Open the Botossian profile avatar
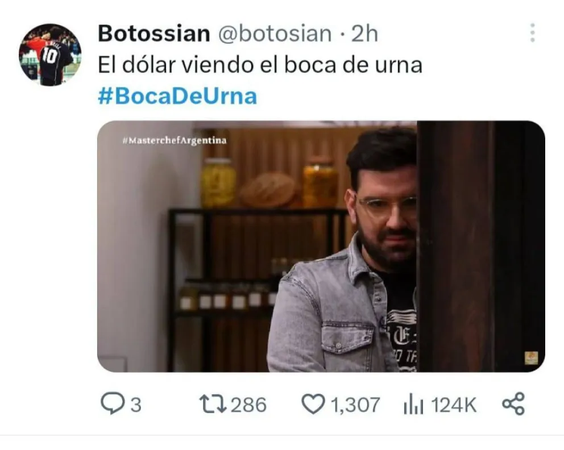Image resolution: width=564 pixels, height=450 pixels. (x=50, y=55)
